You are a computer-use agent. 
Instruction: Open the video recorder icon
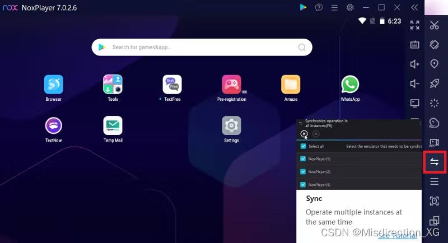click(x=435, y=142)
